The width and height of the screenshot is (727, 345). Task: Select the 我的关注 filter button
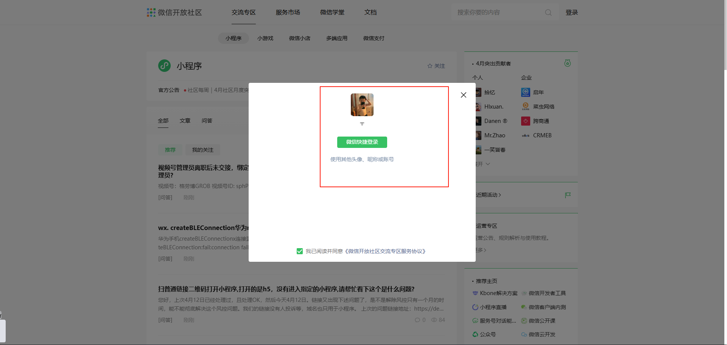203,150
